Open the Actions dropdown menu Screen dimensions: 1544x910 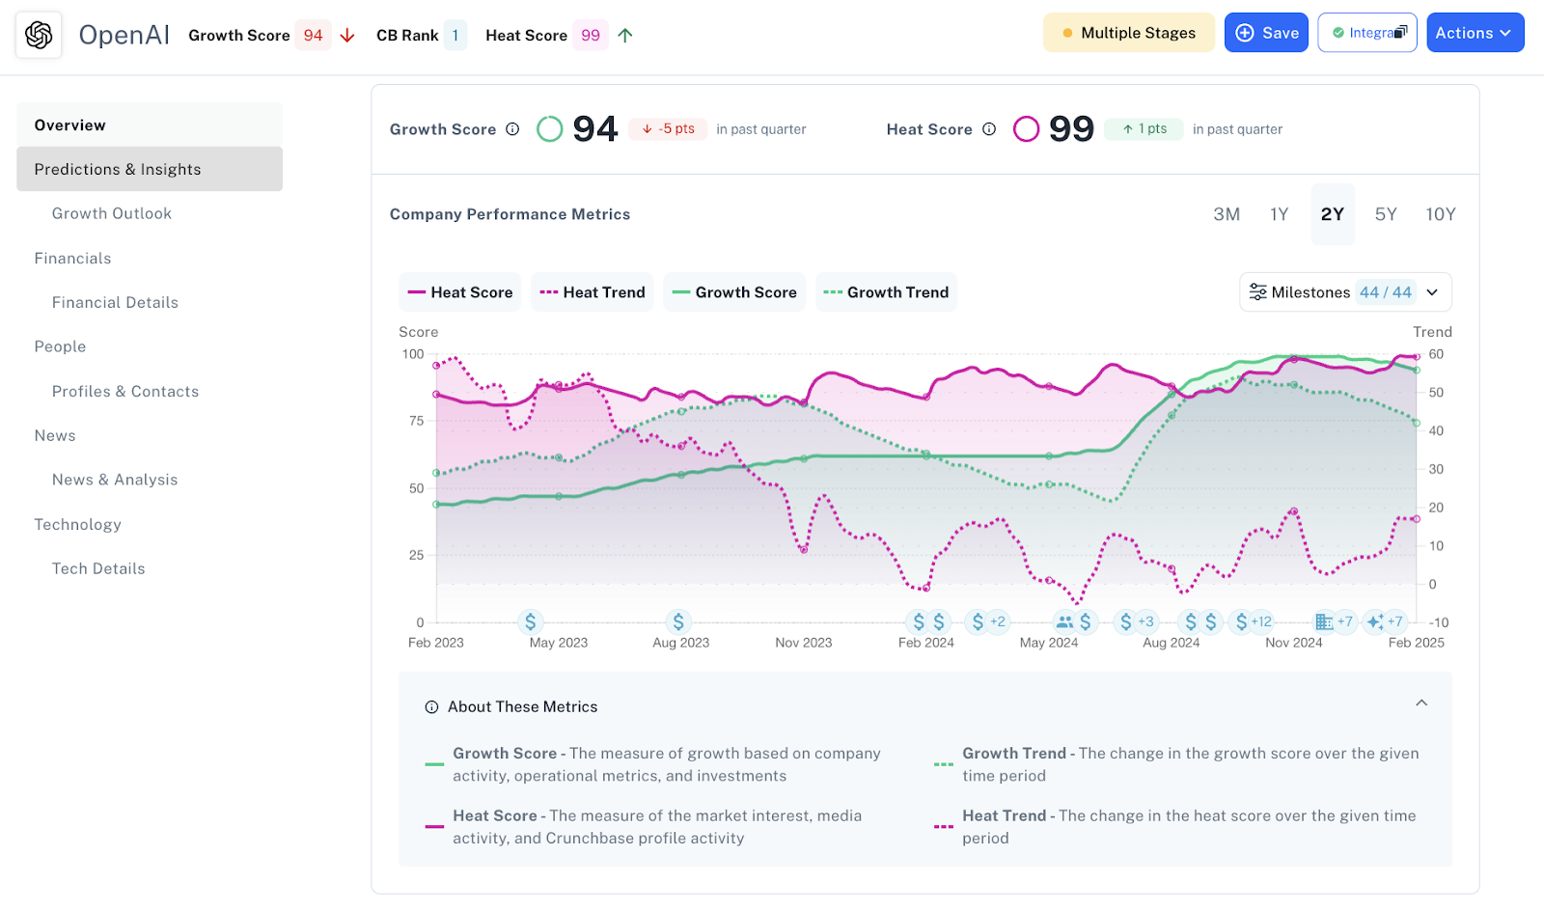[x=1475, y=33]
